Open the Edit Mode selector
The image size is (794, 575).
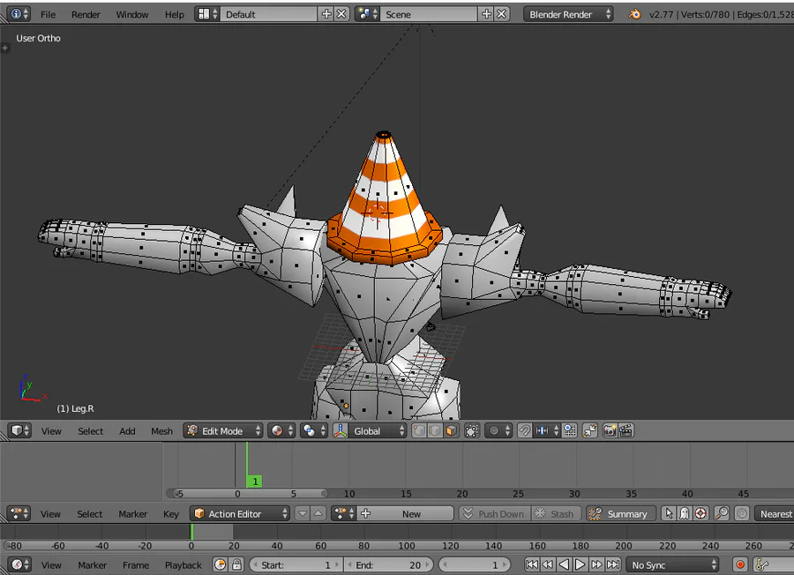(x=223, y=430)
